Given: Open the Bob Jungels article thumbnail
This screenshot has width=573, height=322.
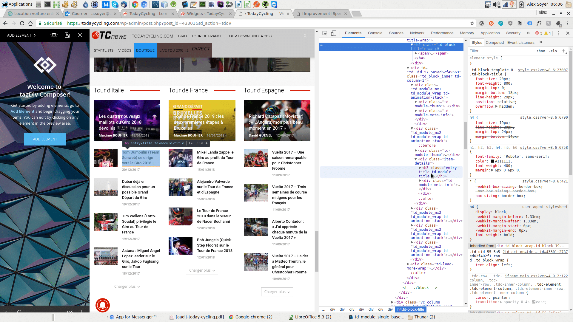Looking at the screenshot, I should 181,246.
